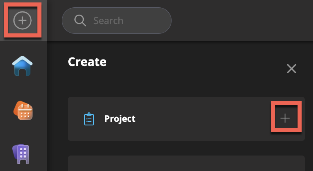Screen dimensions: 313x171
Task: Click the partially visible row below Project
Action: click(186, 163)
